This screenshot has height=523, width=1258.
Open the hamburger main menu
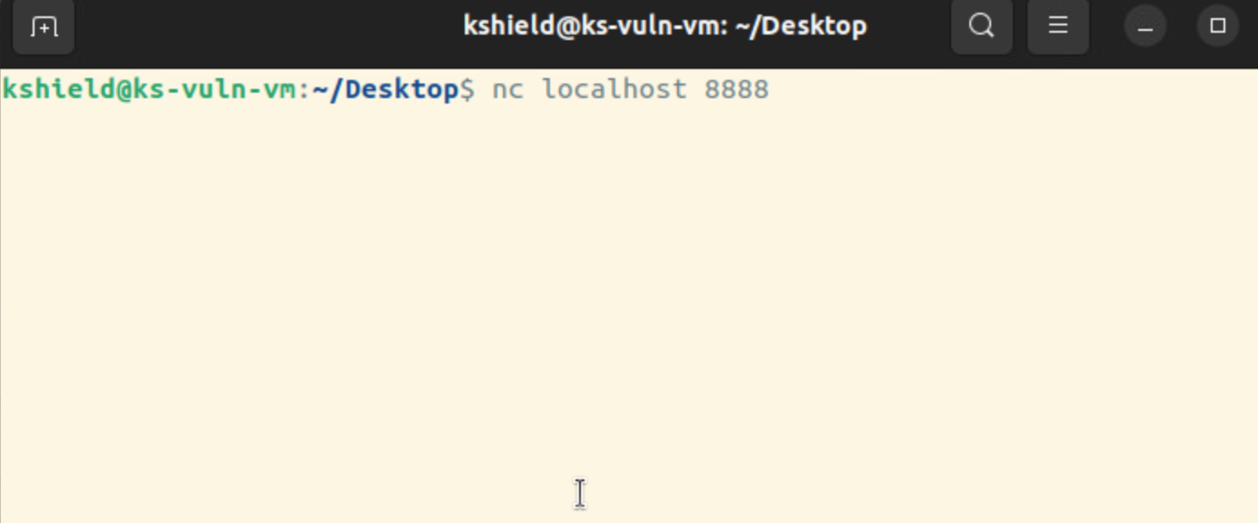(1057, 26)
